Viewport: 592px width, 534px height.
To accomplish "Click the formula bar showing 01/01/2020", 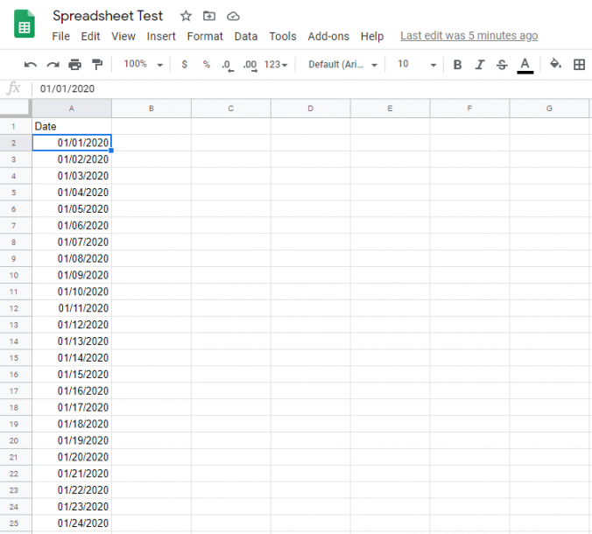I will coord(314,88).
